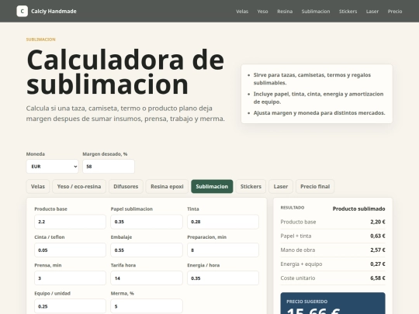This screenshot has width=419, height=314.
Task: Click the Calcly Handmade logo icon
Action: click(x=22, y=11)
